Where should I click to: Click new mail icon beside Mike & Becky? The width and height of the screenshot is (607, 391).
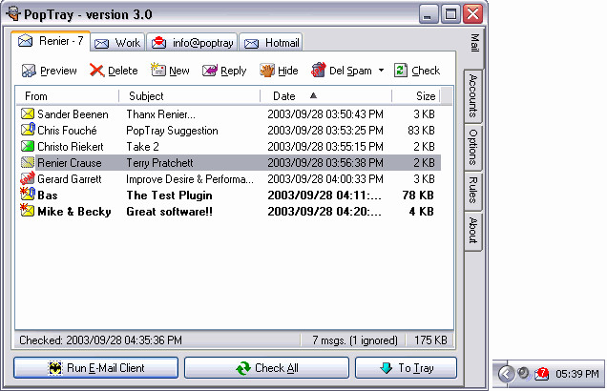(x=28, y=211)
